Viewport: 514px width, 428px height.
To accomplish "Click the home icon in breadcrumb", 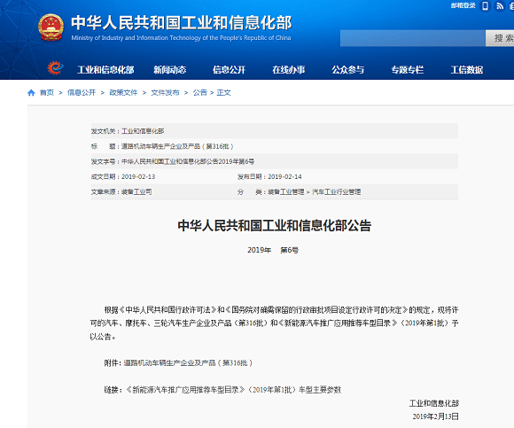I will 32,93.
